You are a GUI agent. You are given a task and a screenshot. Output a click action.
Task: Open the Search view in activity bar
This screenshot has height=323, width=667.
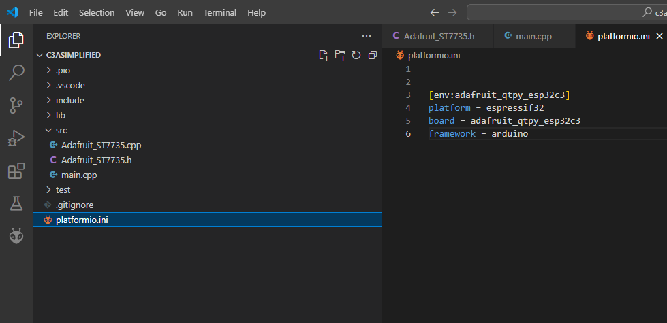click(x=16, y=72)
